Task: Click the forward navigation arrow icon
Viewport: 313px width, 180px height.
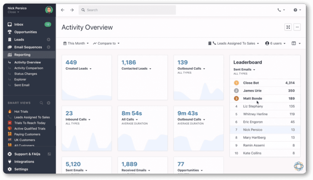Action: 72,10
